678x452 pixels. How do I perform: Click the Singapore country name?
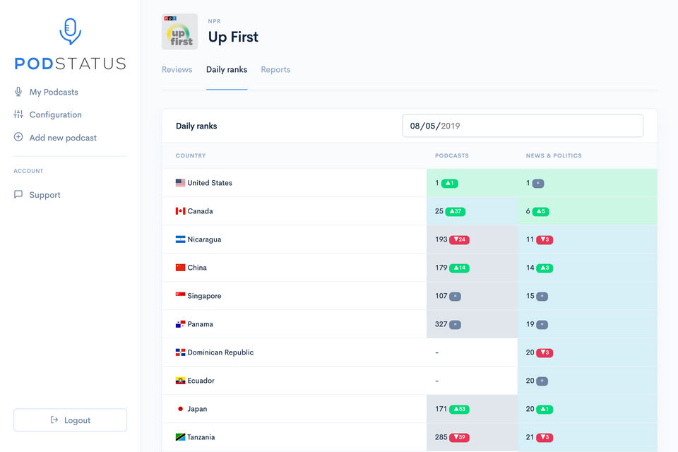pos(204,297)
